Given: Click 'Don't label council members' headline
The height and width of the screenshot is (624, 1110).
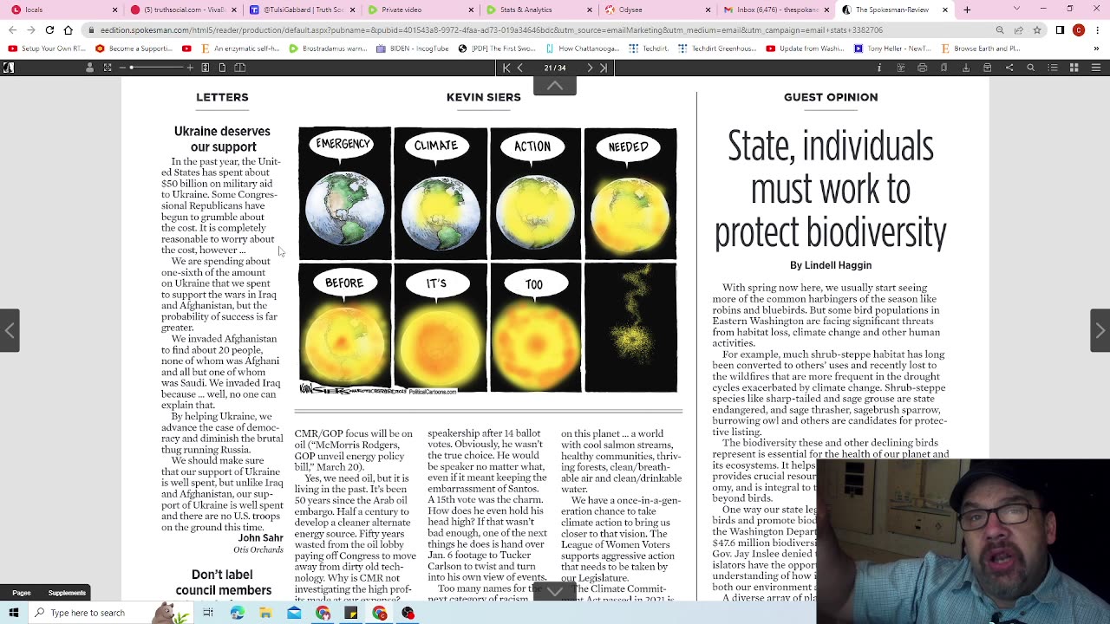Looking at the screenshot, I should tap(223, 582).
